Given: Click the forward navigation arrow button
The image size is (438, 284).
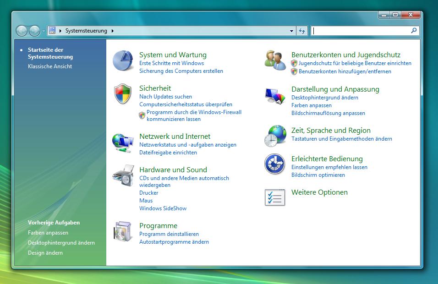Looking at the screenshot, I should coord(35,31).
